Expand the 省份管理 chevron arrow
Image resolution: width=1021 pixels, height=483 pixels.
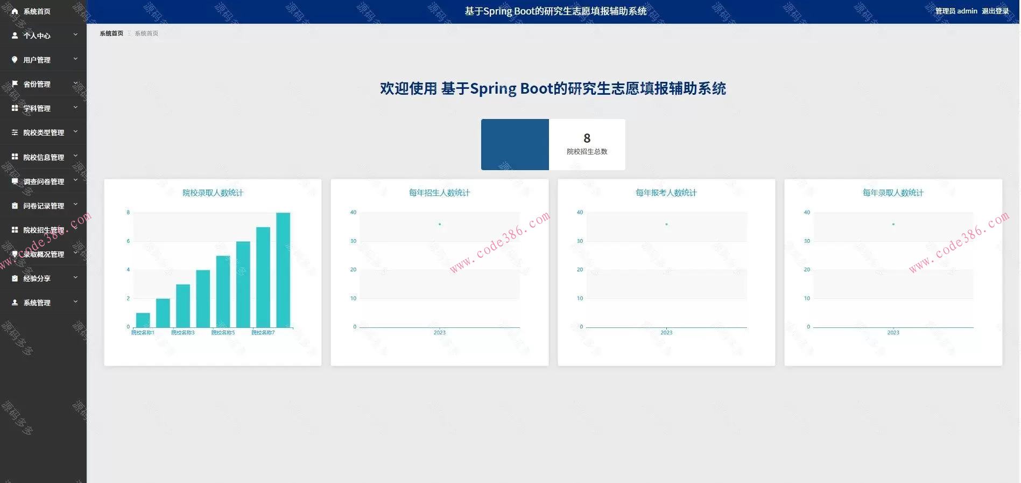coord(75,83)
